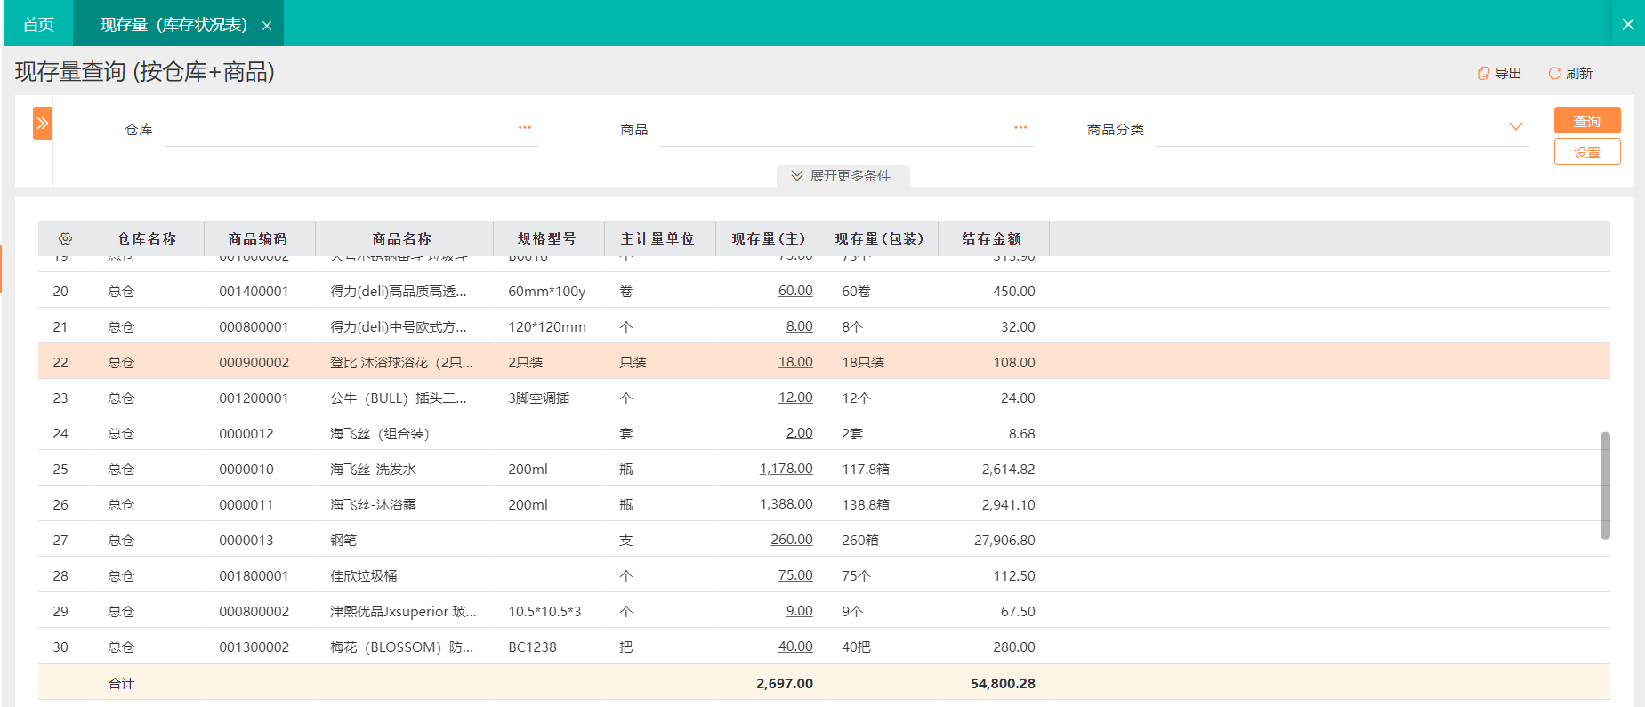Open the 1,178.00 quantity link
The width and height of the screenshot is (1645, 707).
[786, 469]
